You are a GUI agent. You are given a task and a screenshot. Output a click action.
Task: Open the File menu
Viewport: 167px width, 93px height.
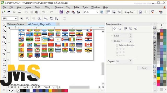tap(4, 7)
